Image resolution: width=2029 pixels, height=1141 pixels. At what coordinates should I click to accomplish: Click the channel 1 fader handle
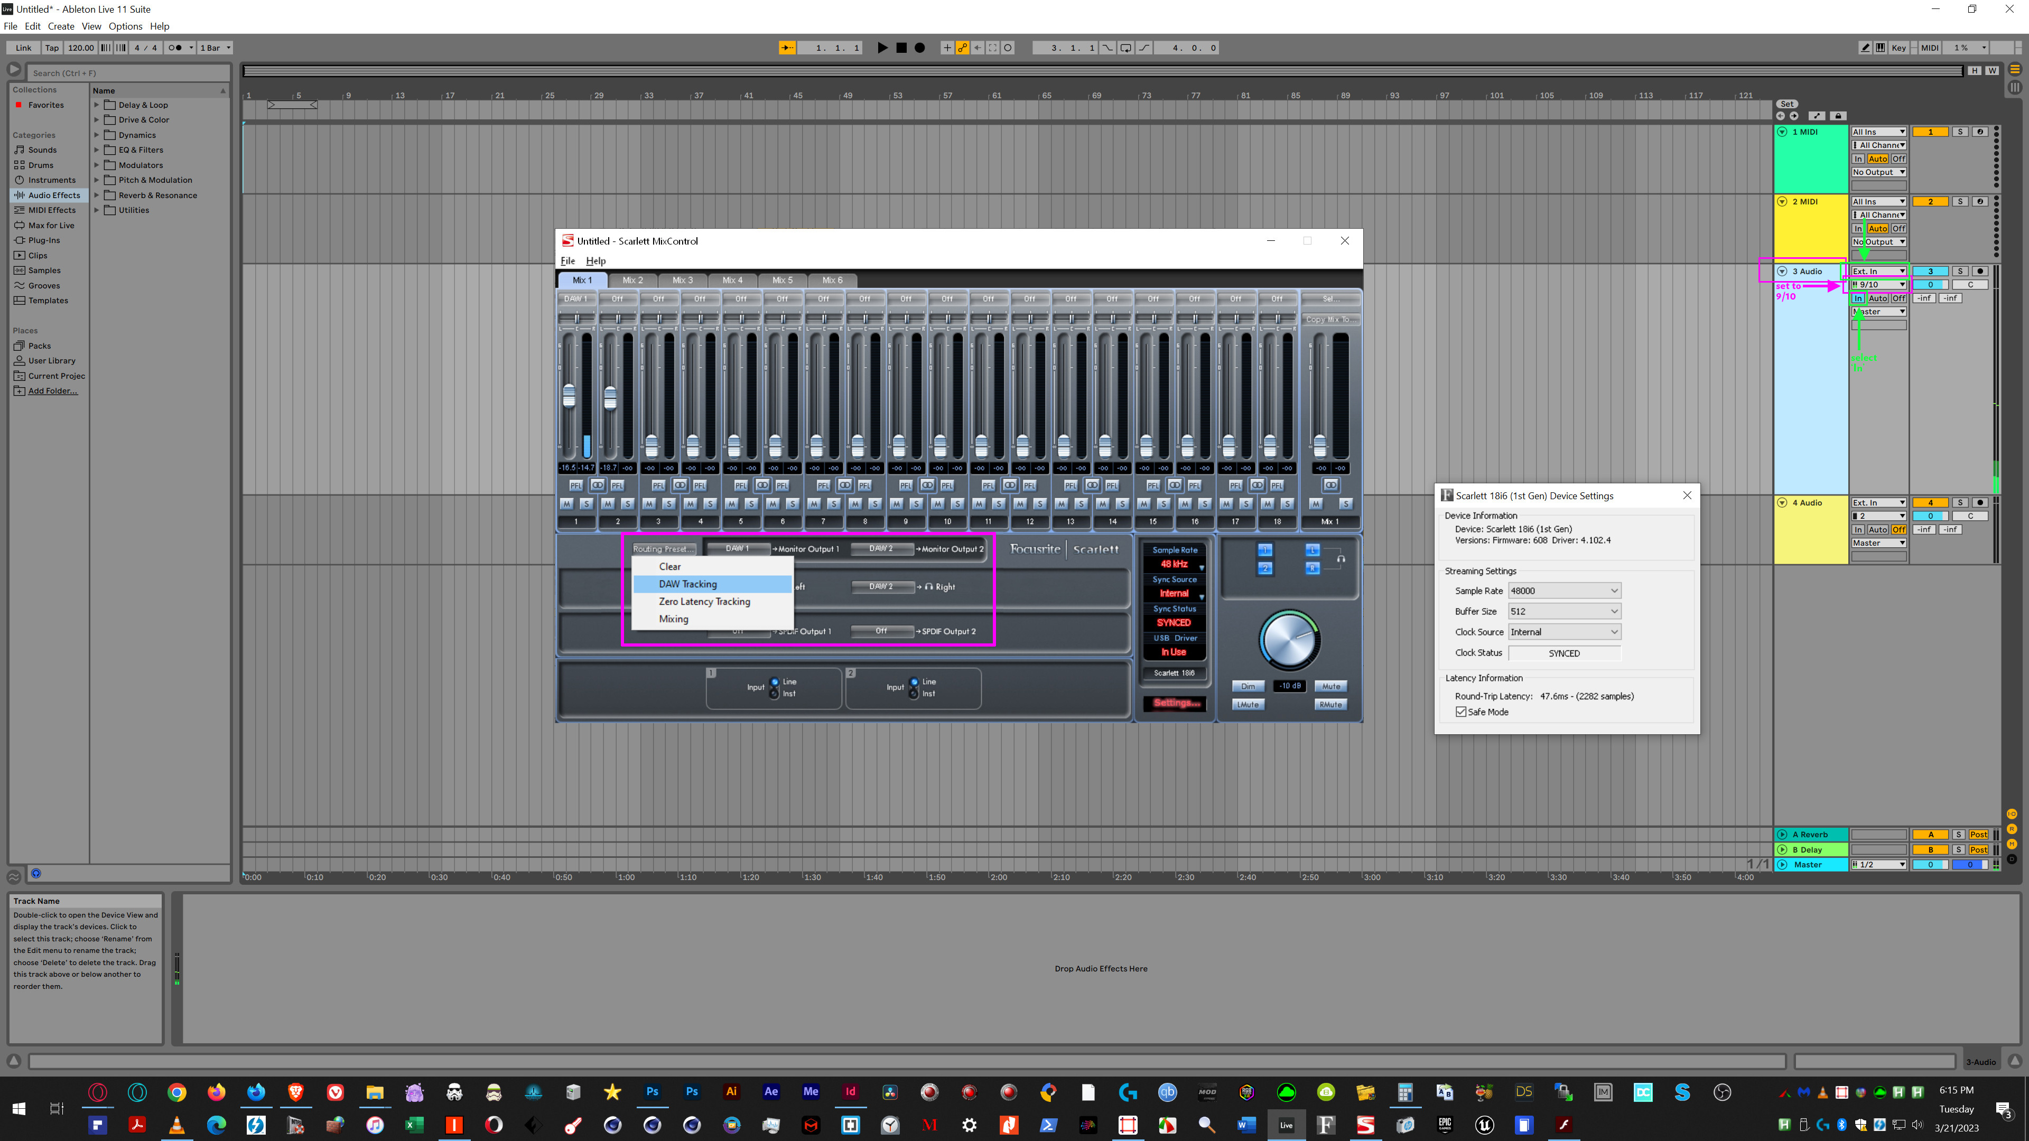pos(569,396)
